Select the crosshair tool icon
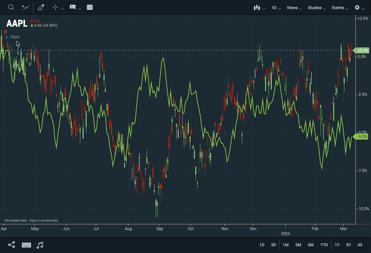This screenshot has width=371, height=253. [56, 7]
